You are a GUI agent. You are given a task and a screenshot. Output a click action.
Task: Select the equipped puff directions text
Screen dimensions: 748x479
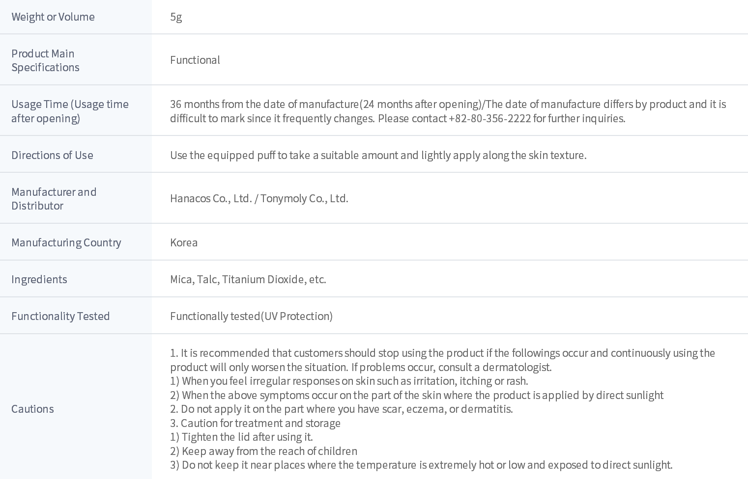pyautogui.click(x=378, y=155)
